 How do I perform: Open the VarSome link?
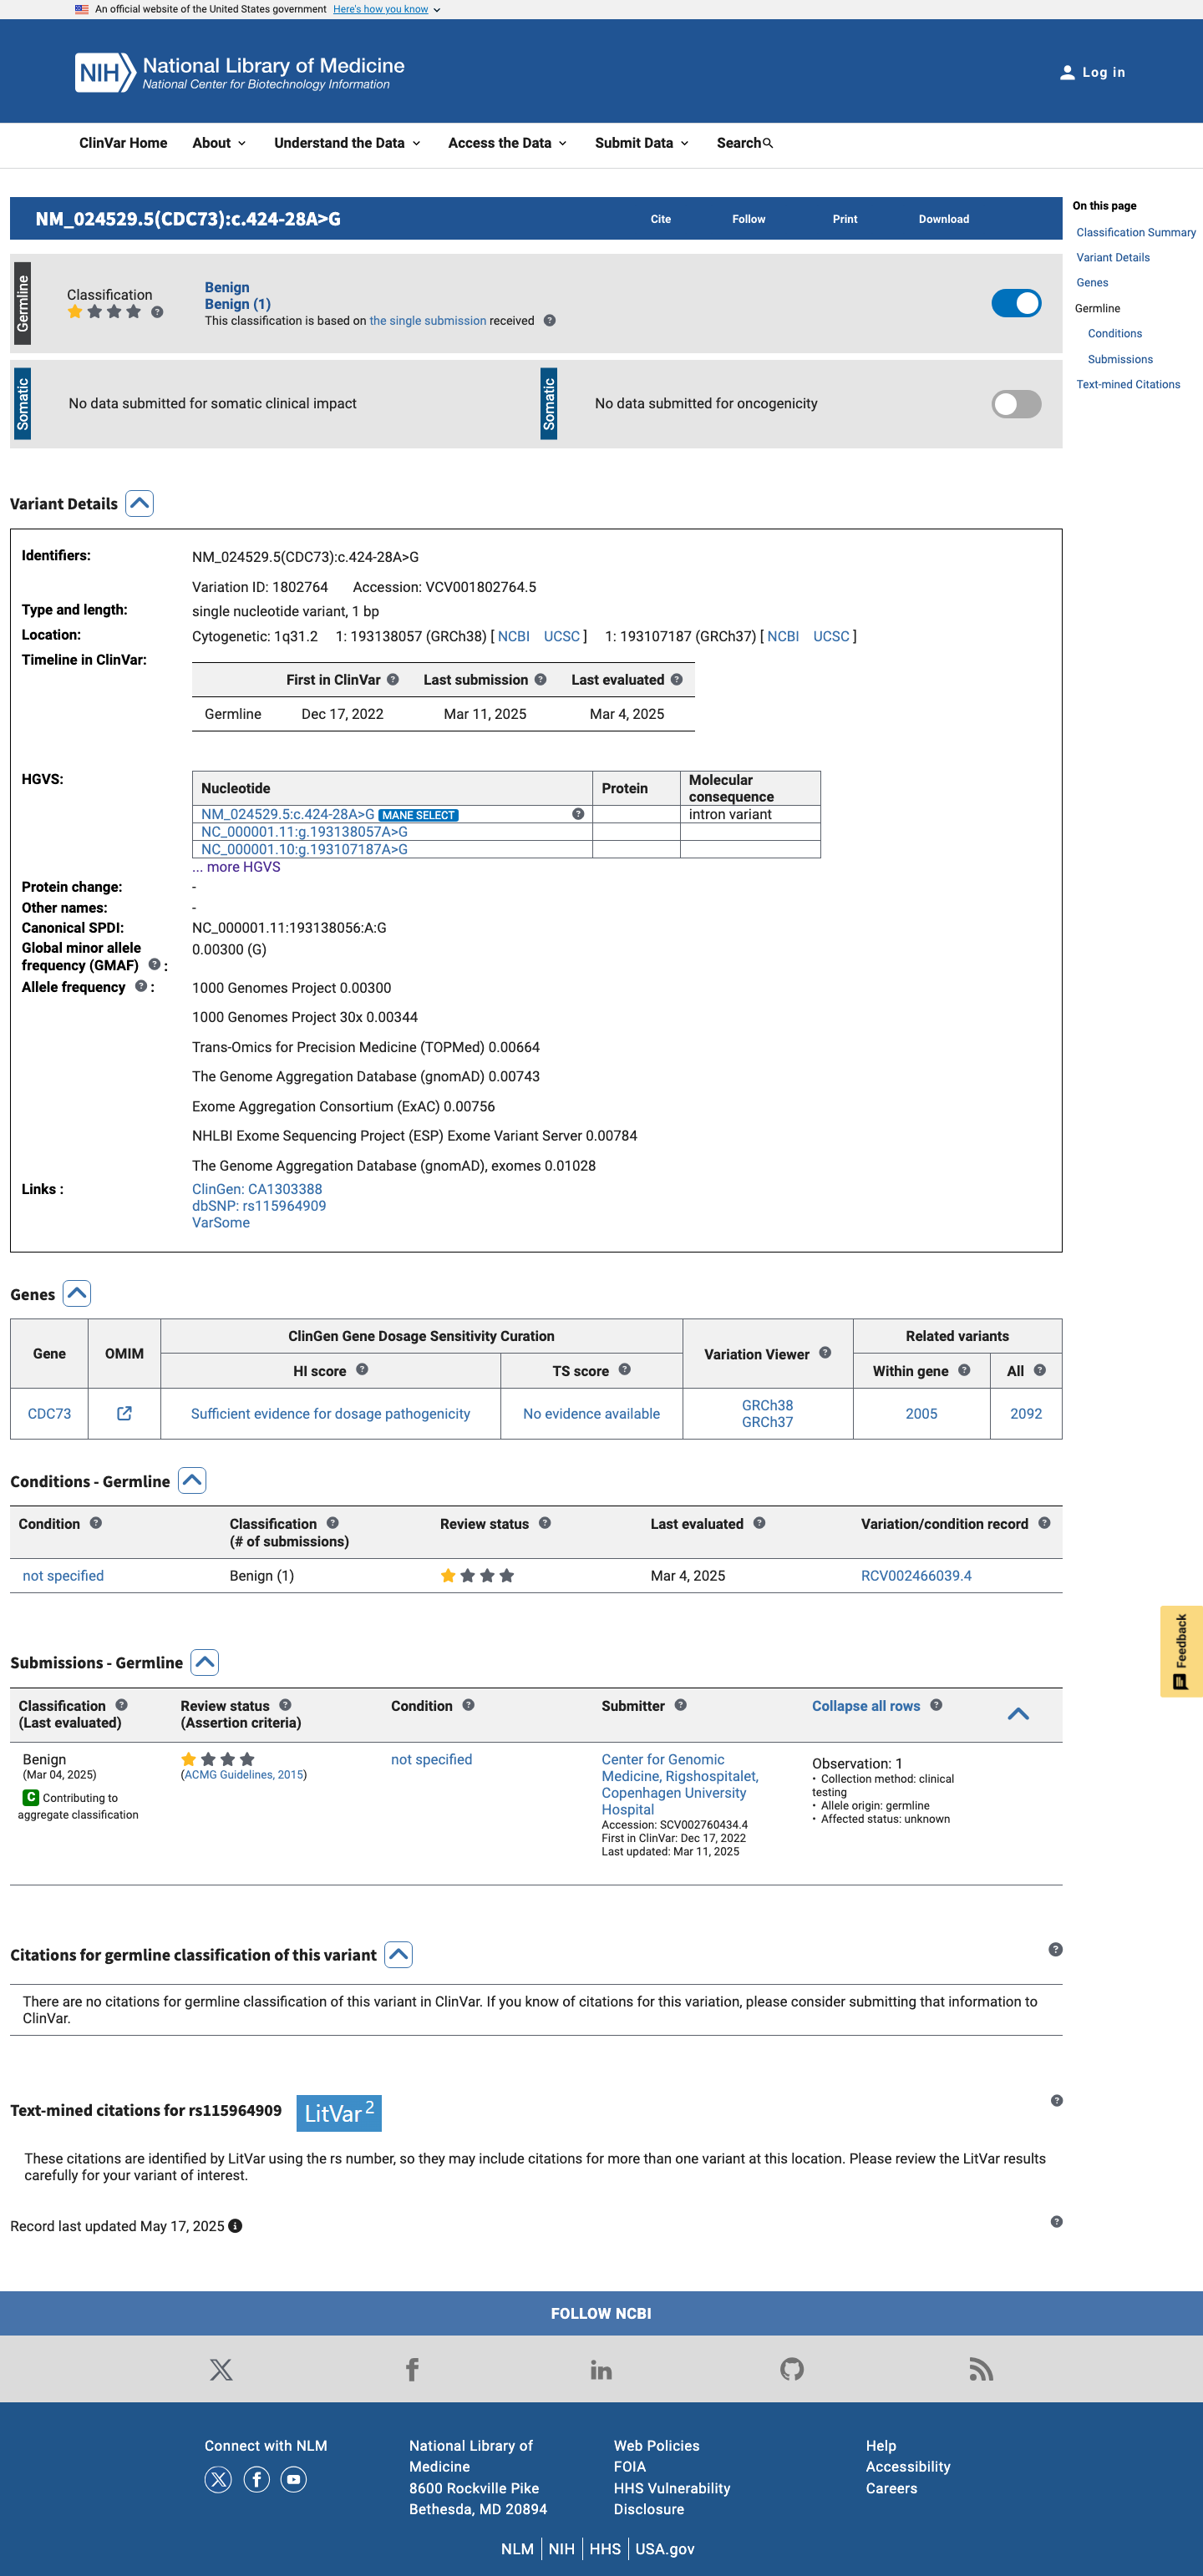(x=221, y=1222)
